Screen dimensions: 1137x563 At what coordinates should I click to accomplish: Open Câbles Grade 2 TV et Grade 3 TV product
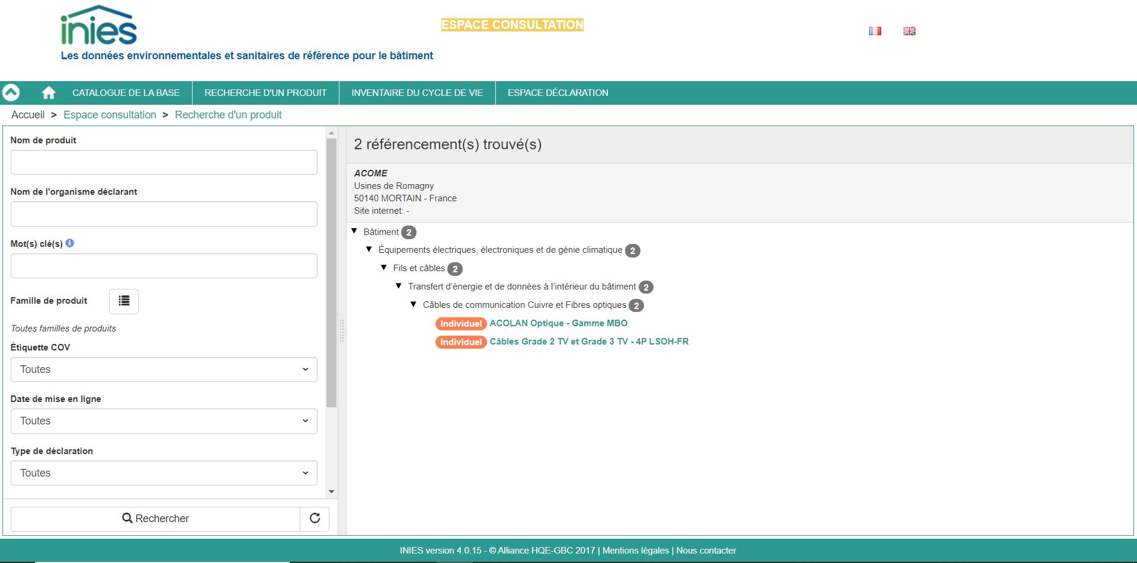(x=589, y=342)
